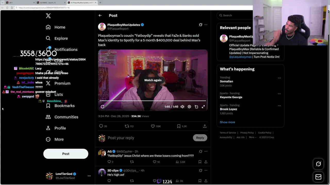Open Home in sidebar
330x185 pixels.
[55, 27]
